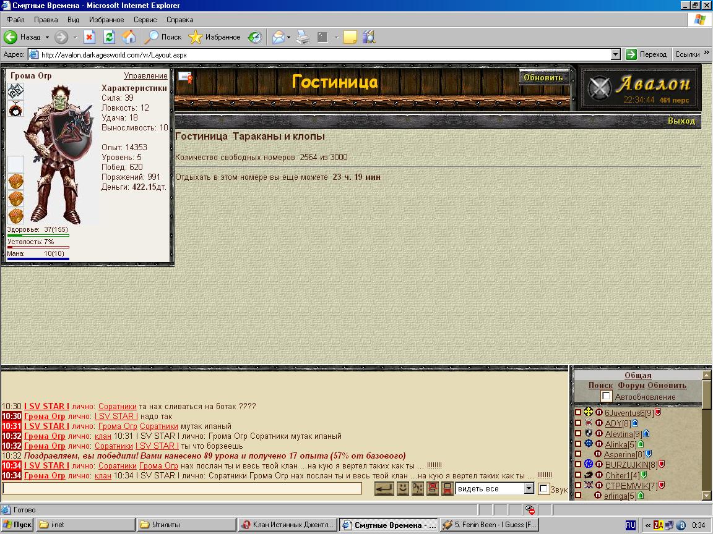
Task: Tick the checkbox next to Chiter1
Action: [x=578, y=475]
